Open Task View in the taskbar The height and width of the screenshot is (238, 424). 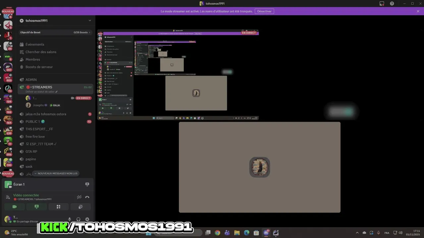point(208,233)
